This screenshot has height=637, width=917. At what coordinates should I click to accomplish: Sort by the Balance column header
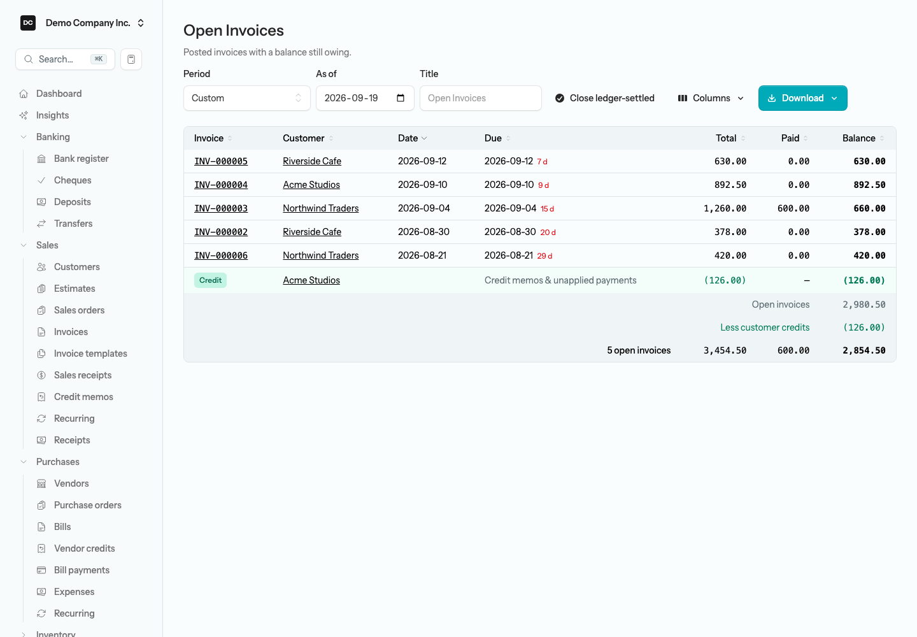(863, 138)
